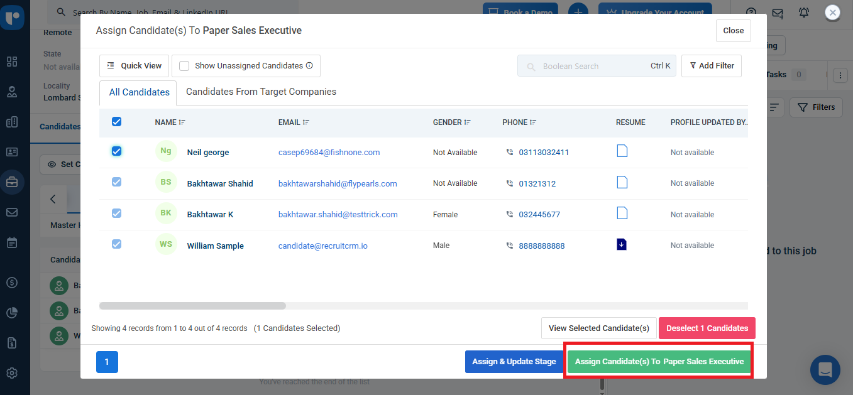Open Bakhtawar Shahid's resume file icon
This screenshot has height=395, width=853.
[622, 182]
